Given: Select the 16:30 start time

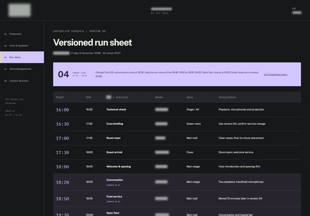Looking at the screenshot, I should coord(62,124).
